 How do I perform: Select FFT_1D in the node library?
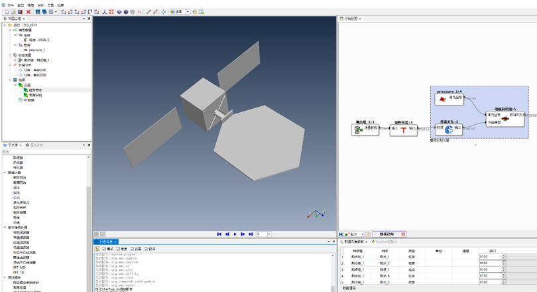[x=19, y=273]
